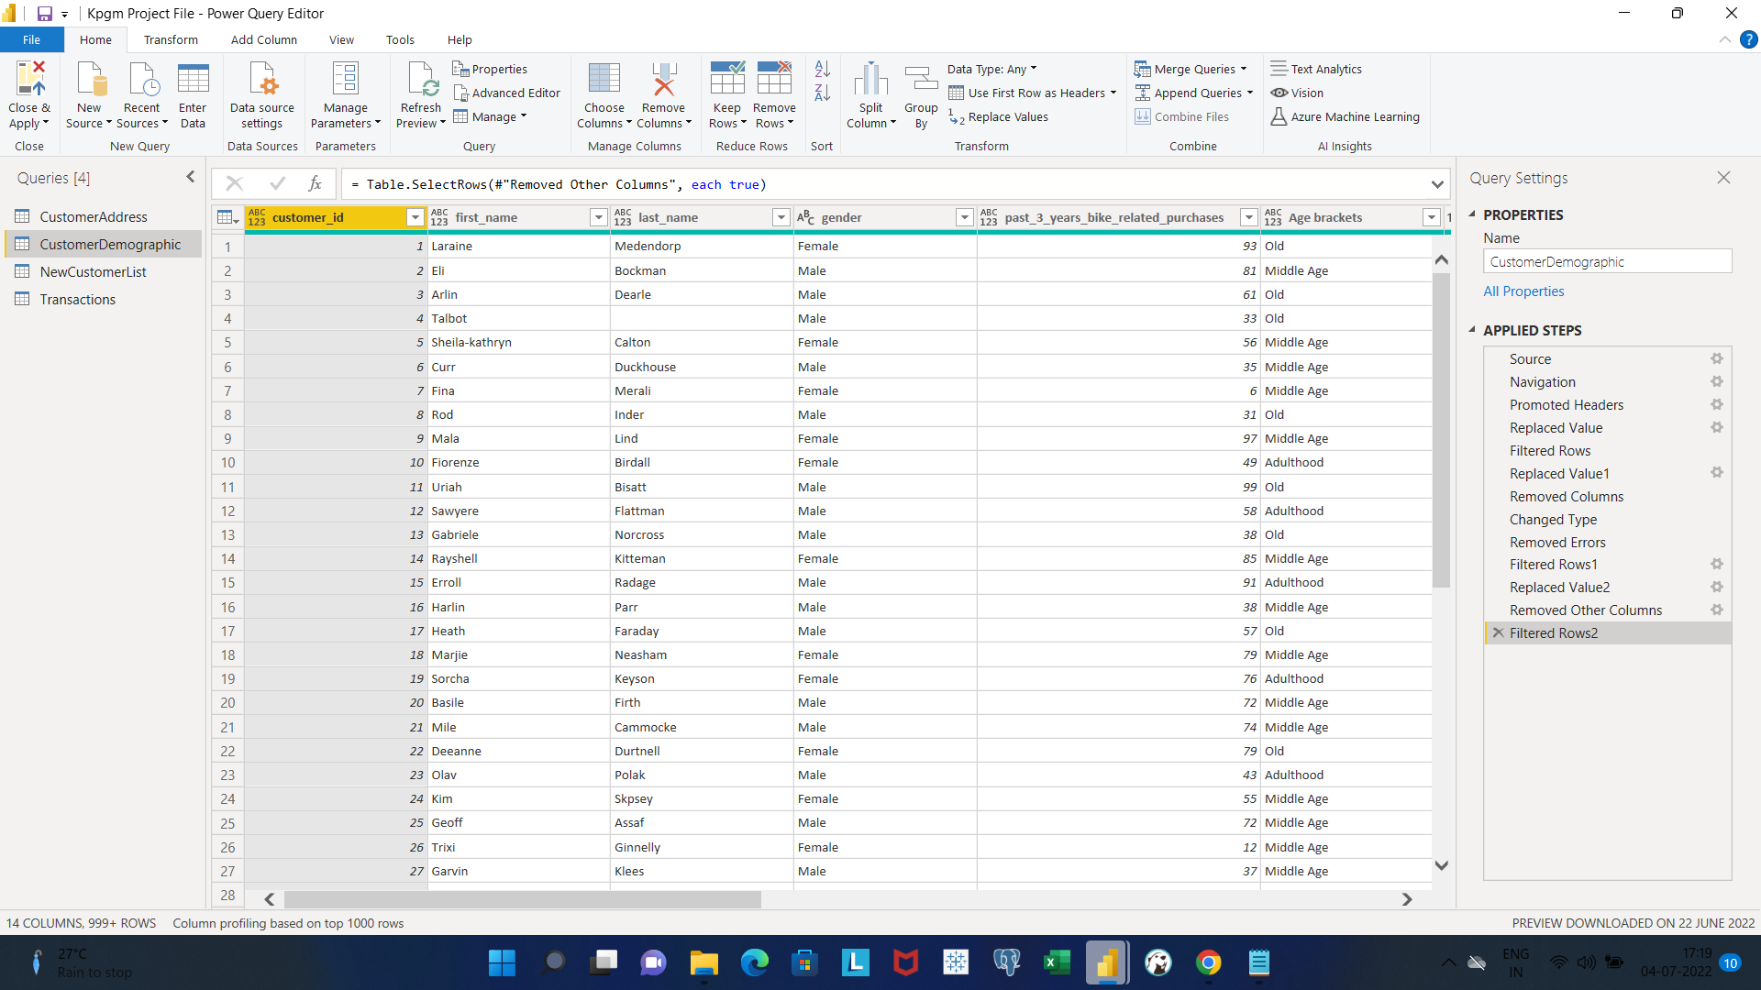Toggle collapse Queries pane arrow
This screenshot has height=990, width=1761.
tap(190, 178)
